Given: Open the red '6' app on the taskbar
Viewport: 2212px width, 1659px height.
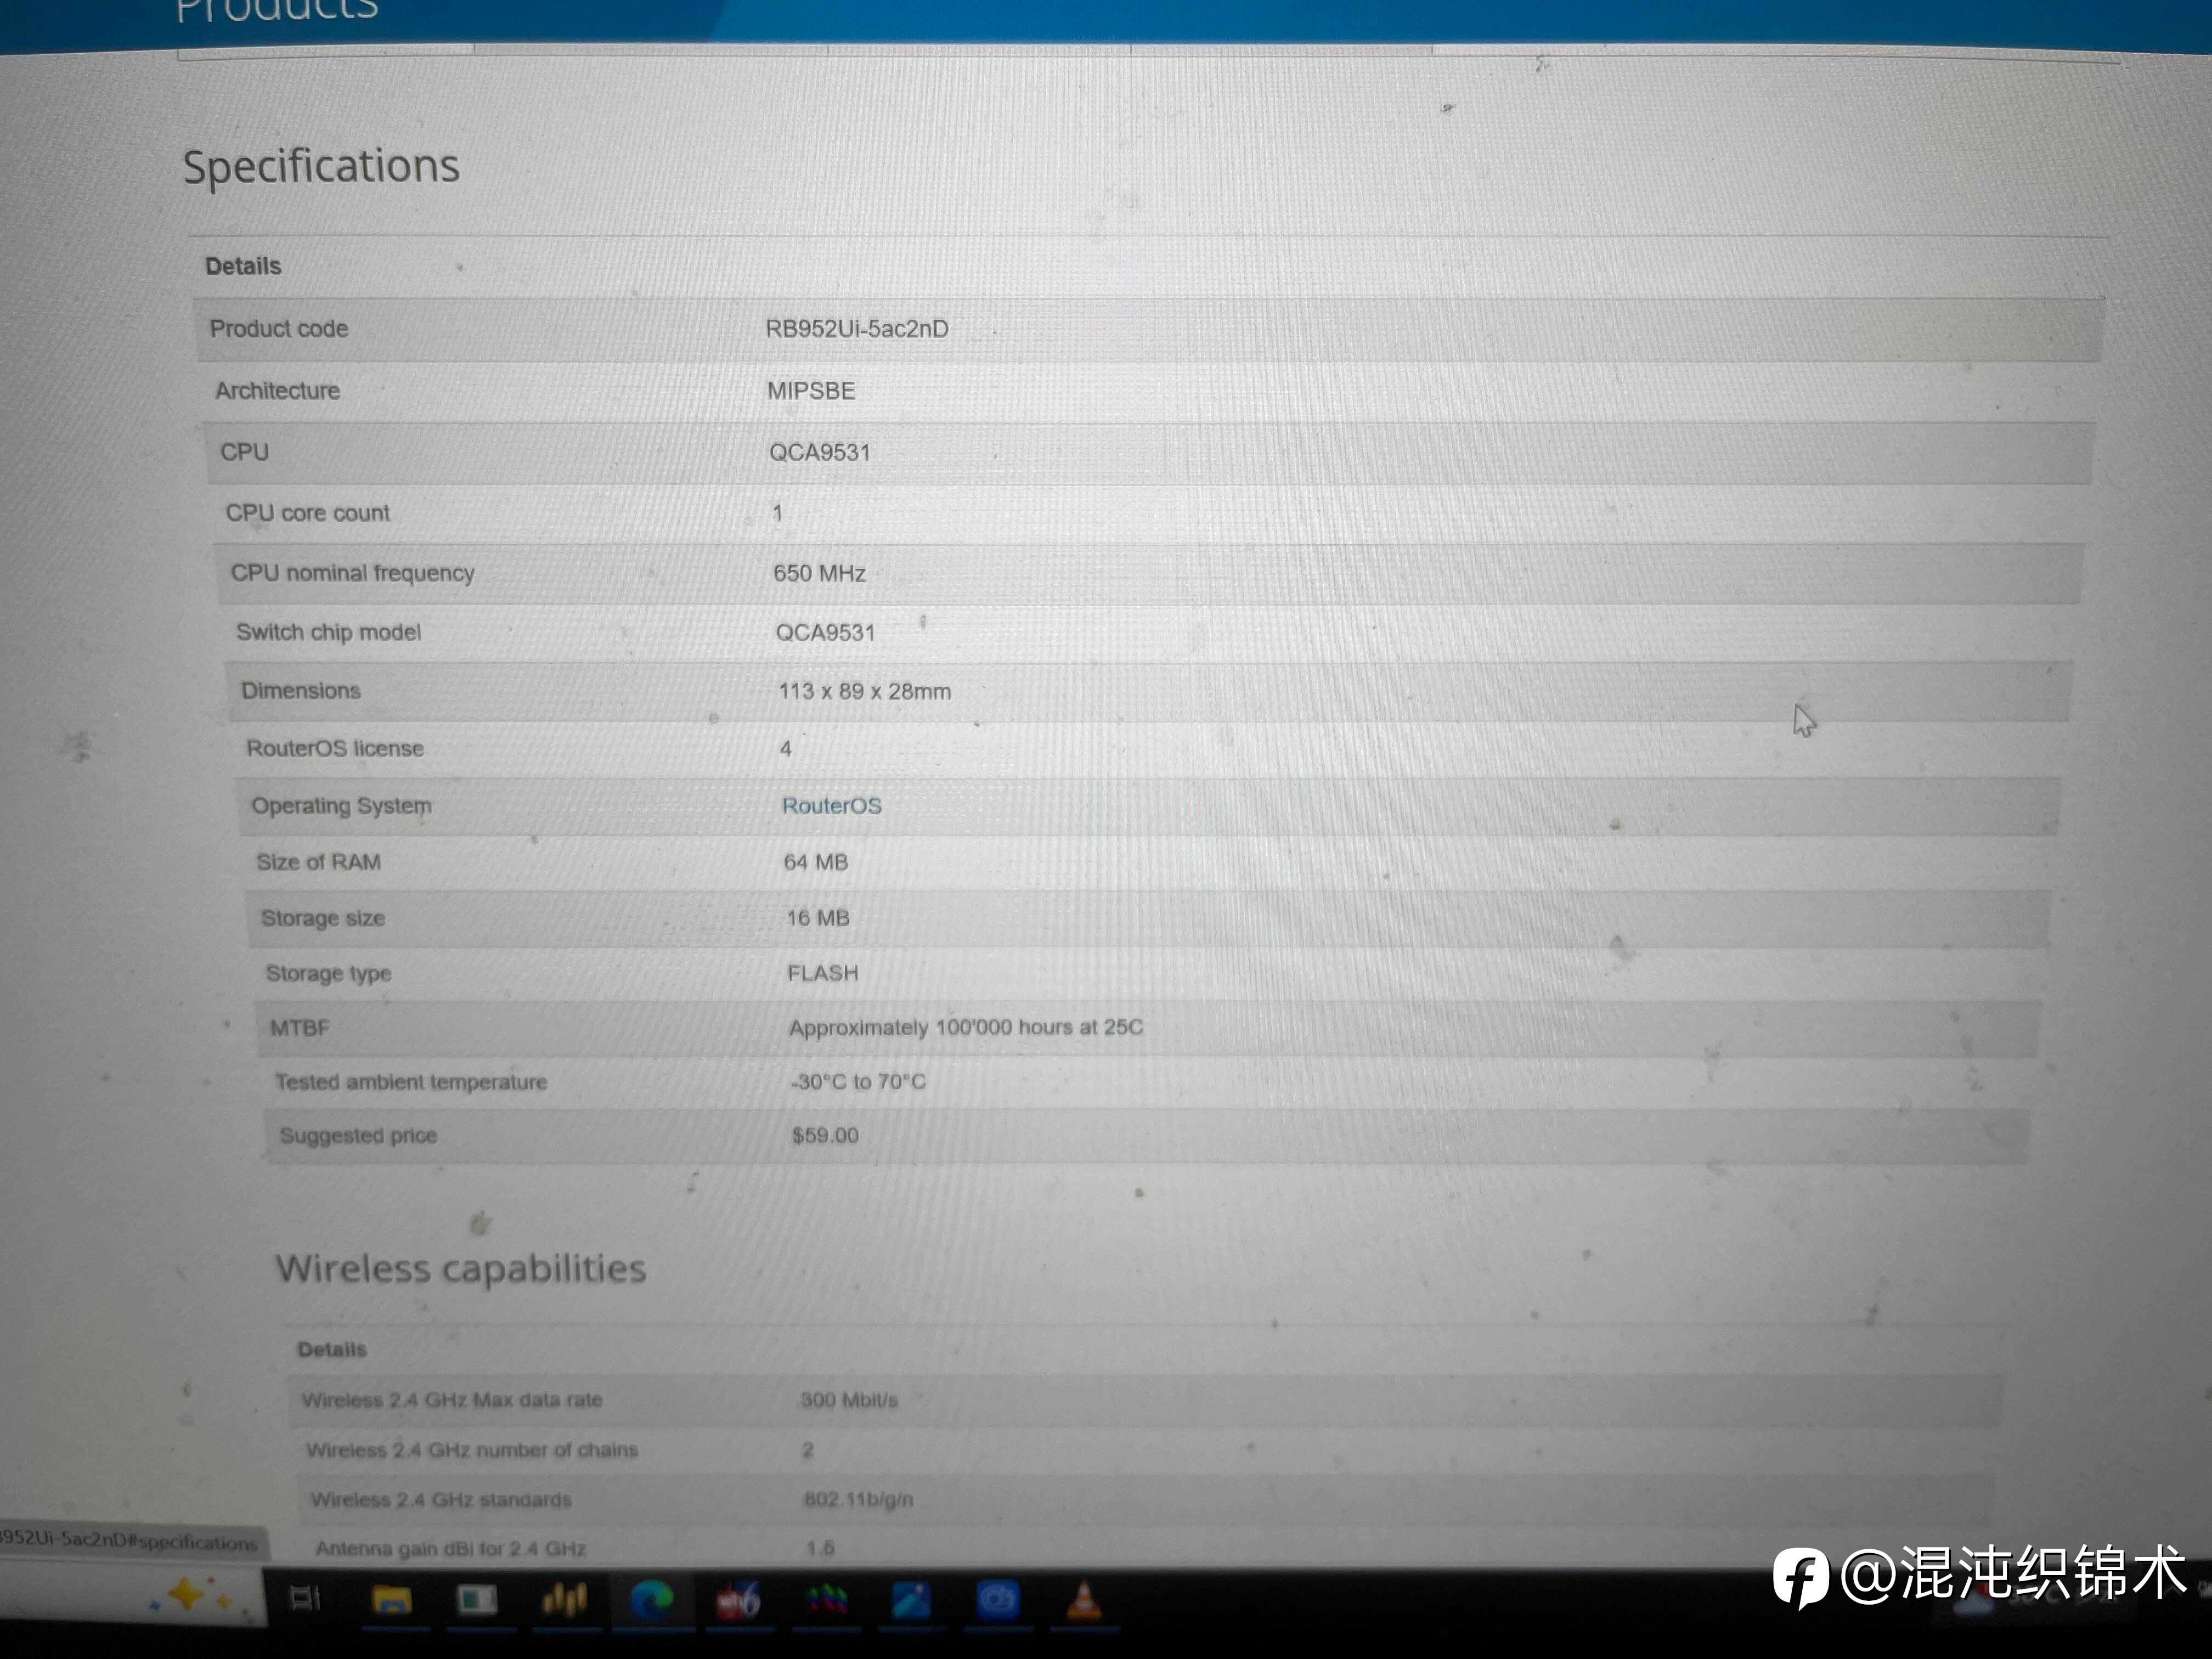Looking at the screenshot, I should 738,1601.
